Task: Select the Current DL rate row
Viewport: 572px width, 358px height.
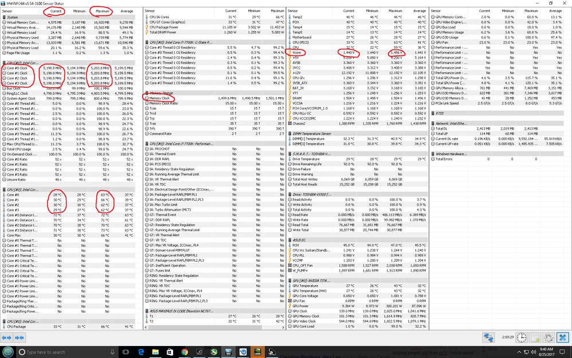Action: pos(497,139)
